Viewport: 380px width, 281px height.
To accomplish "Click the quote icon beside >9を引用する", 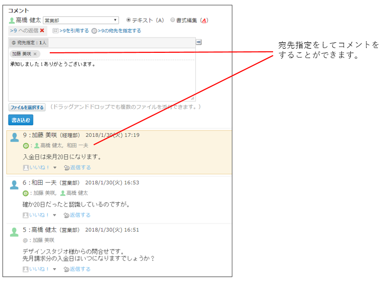I will tap(56, 31).
